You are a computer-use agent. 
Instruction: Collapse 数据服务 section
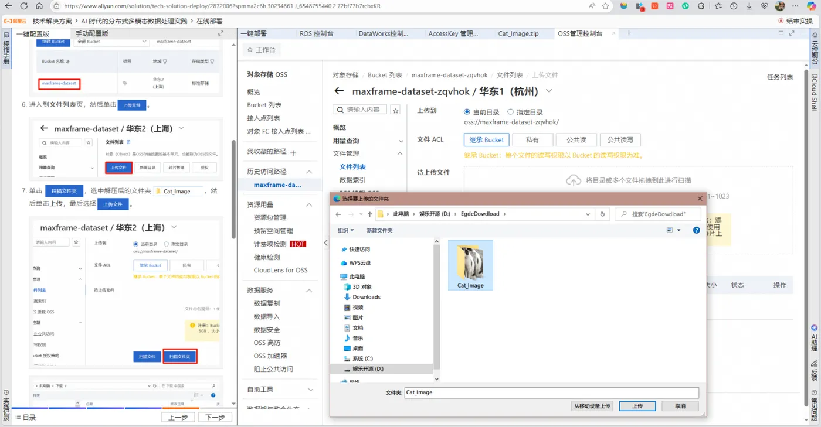click(309, 291)
